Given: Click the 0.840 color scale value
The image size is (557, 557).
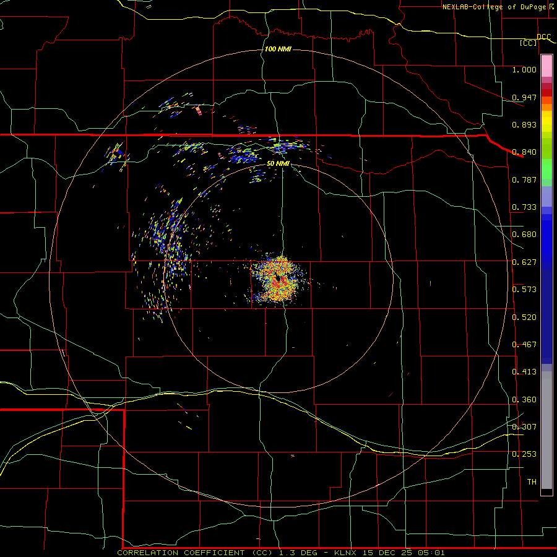Looking at the screenshot, I should 524,152.
